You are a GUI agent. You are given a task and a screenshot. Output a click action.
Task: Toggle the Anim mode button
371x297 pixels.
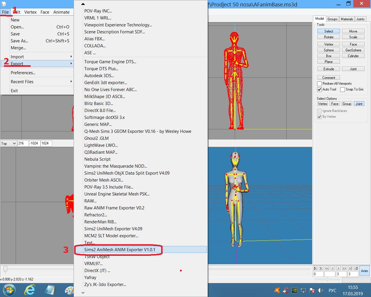coord(364,271)
